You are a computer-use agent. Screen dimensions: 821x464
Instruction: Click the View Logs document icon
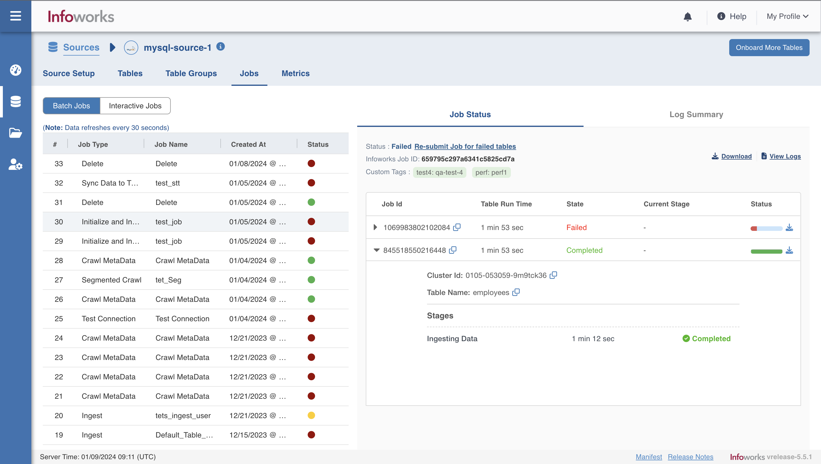click(x=764, y=156)
